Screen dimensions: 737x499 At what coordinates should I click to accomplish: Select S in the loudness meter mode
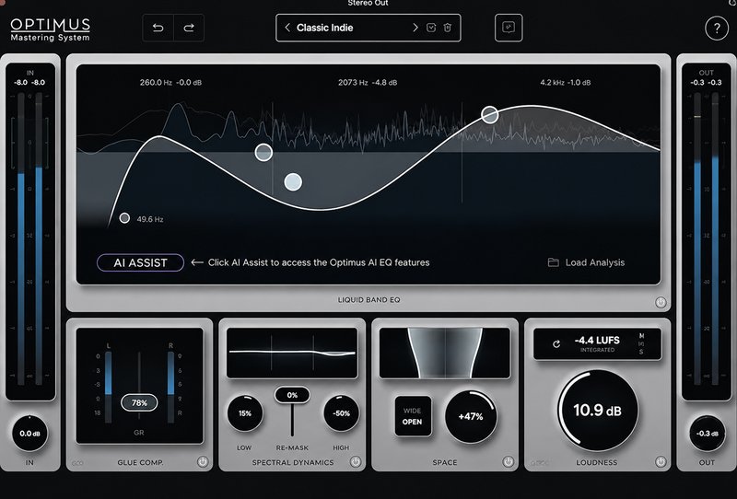641,352
